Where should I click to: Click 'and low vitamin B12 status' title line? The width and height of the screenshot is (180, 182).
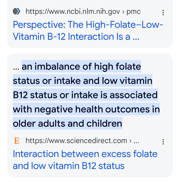pos(69,166)
